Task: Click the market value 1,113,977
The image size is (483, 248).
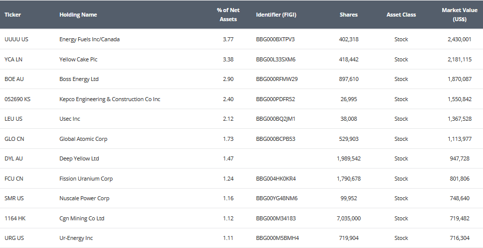Action: [x=460, y=139]
